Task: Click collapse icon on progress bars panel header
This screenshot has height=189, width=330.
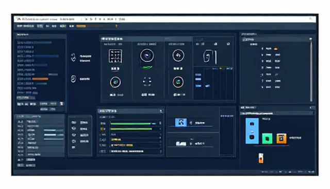Action: coord(161,111)
